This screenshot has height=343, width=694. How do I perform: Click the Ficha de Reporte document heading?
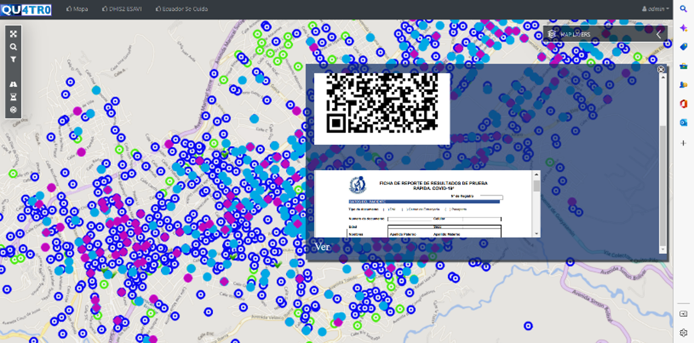coord(433,185)
